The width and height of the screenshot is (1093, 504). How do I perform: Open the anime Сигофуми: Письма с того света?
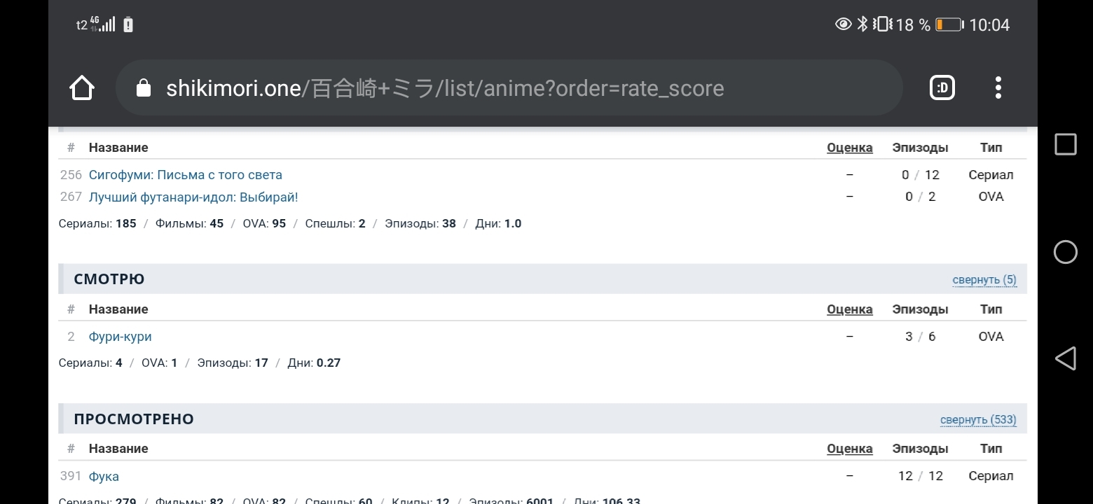point(186,175)
